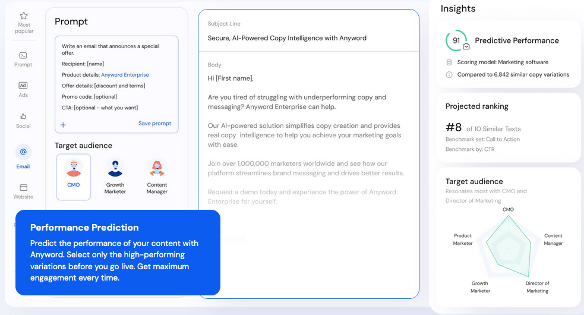The image size is (584, 315).
Task: Open the Social thumbs-up icon
Action: (x=23, y=116)
